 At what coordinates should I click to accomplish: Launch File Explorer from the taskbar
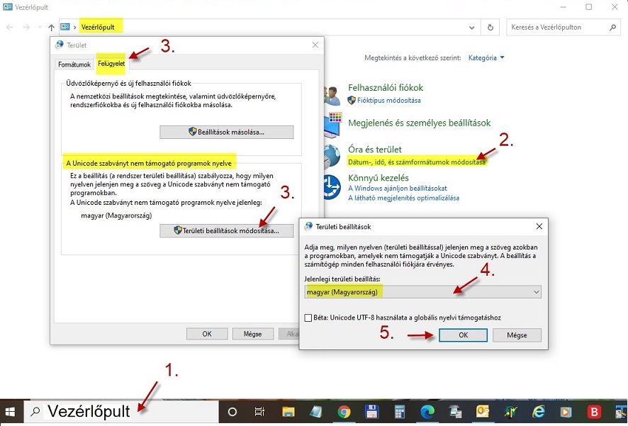click(x=288, y=412)
